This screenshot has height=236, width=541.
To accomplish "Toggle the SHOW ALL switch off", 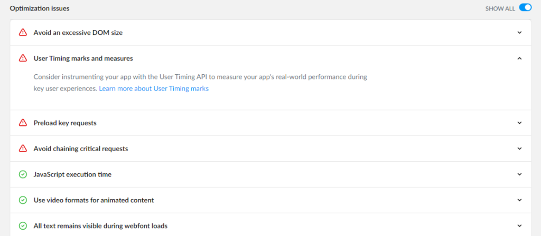I will point(525,7).
